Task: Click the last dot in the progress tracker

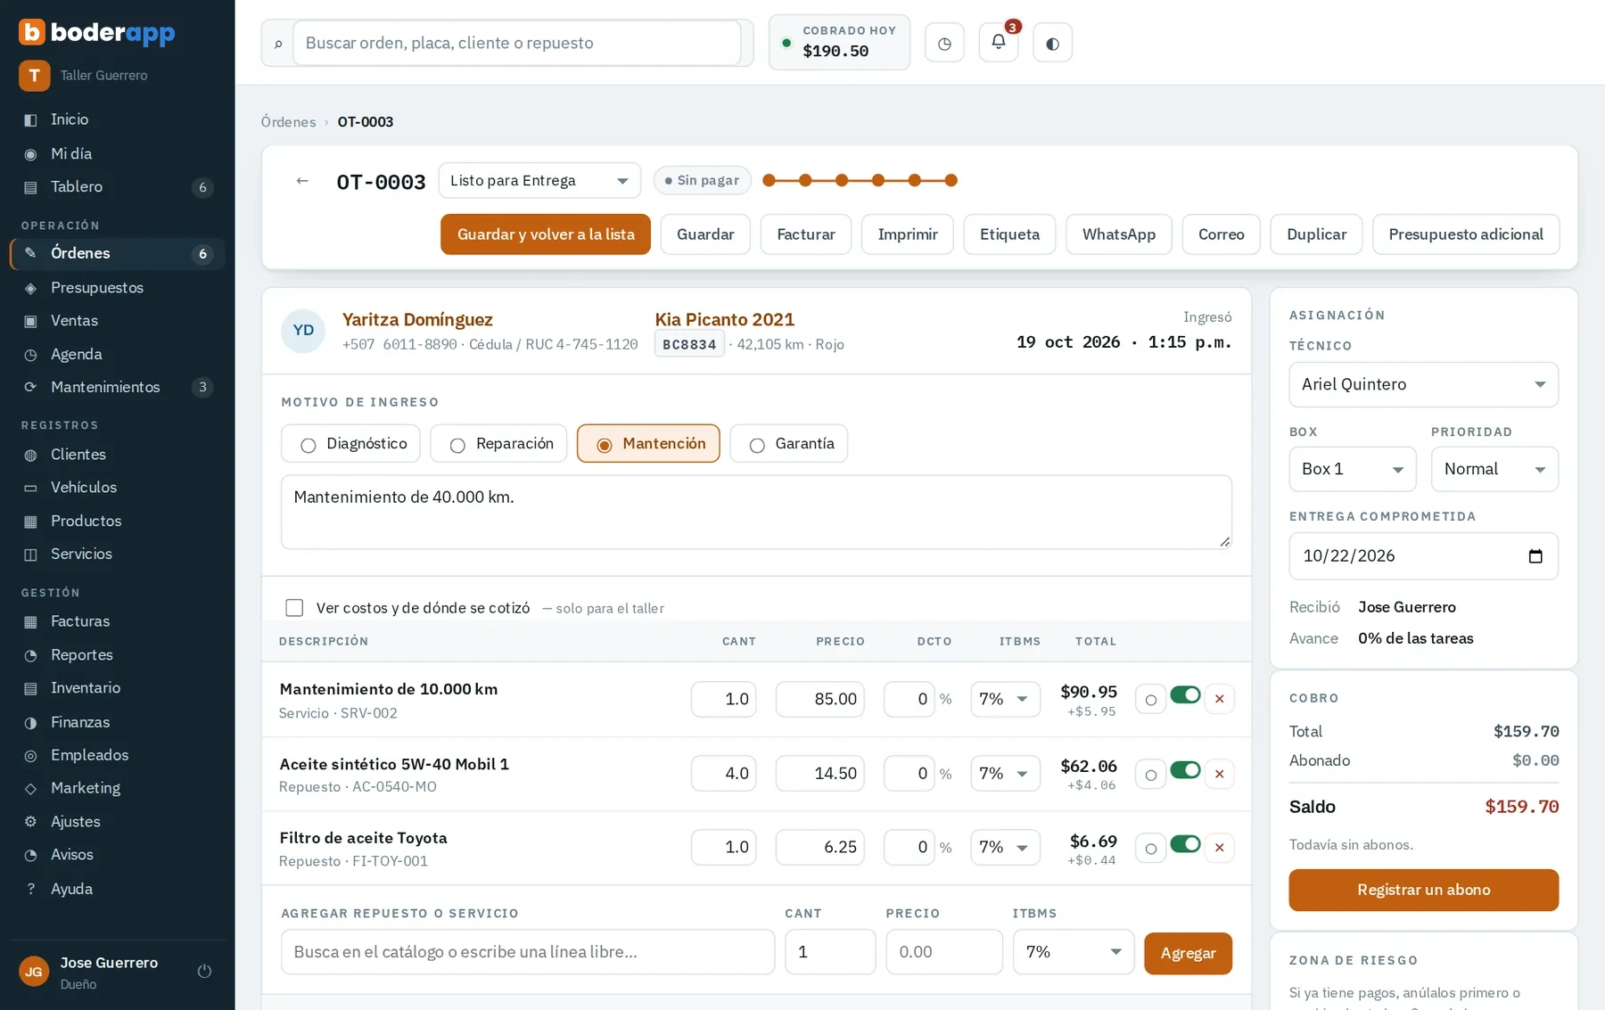Action: [951, 181]
